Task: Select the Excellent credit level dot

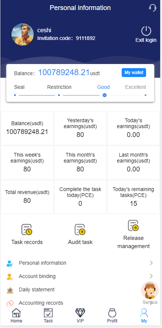Action: click(145, 95)
